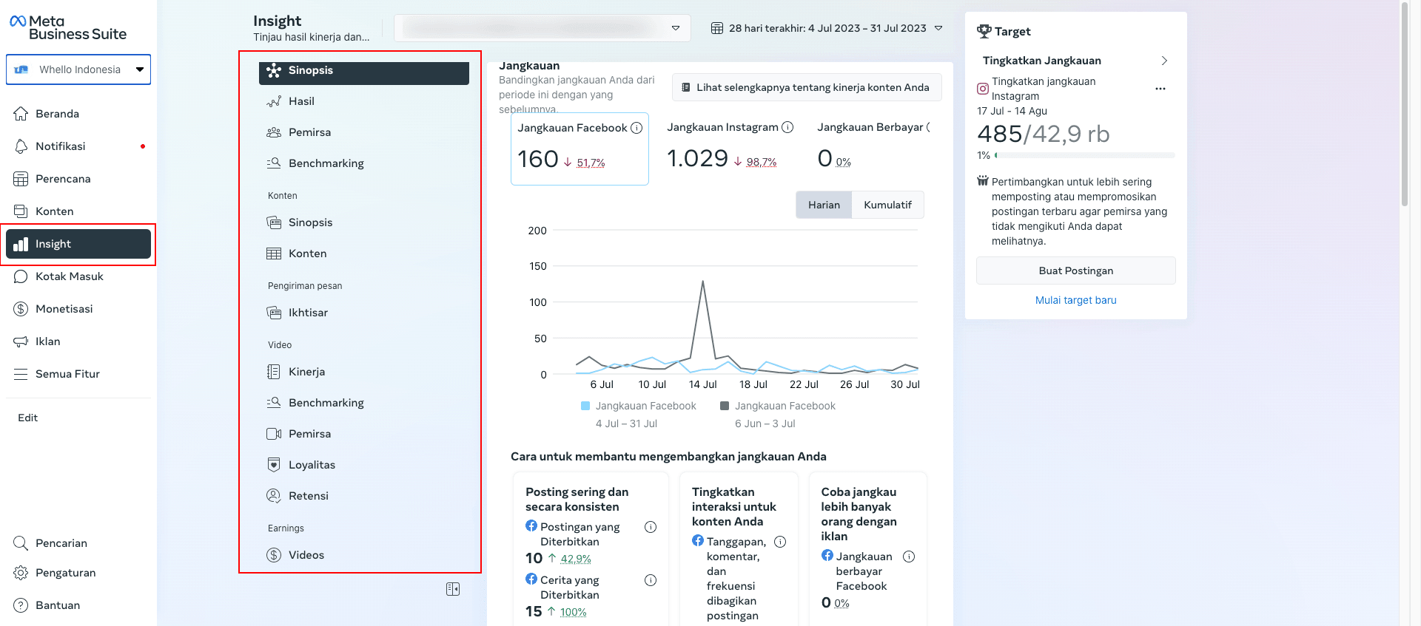Click the Buat Postingan button
The width and height of the screenshot is (1421, 626).
1075,271
